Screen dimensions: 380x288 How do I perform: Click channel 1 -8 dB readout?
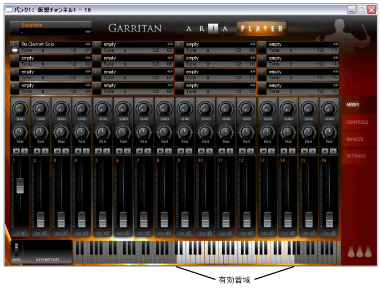click(x=21, y=233)
